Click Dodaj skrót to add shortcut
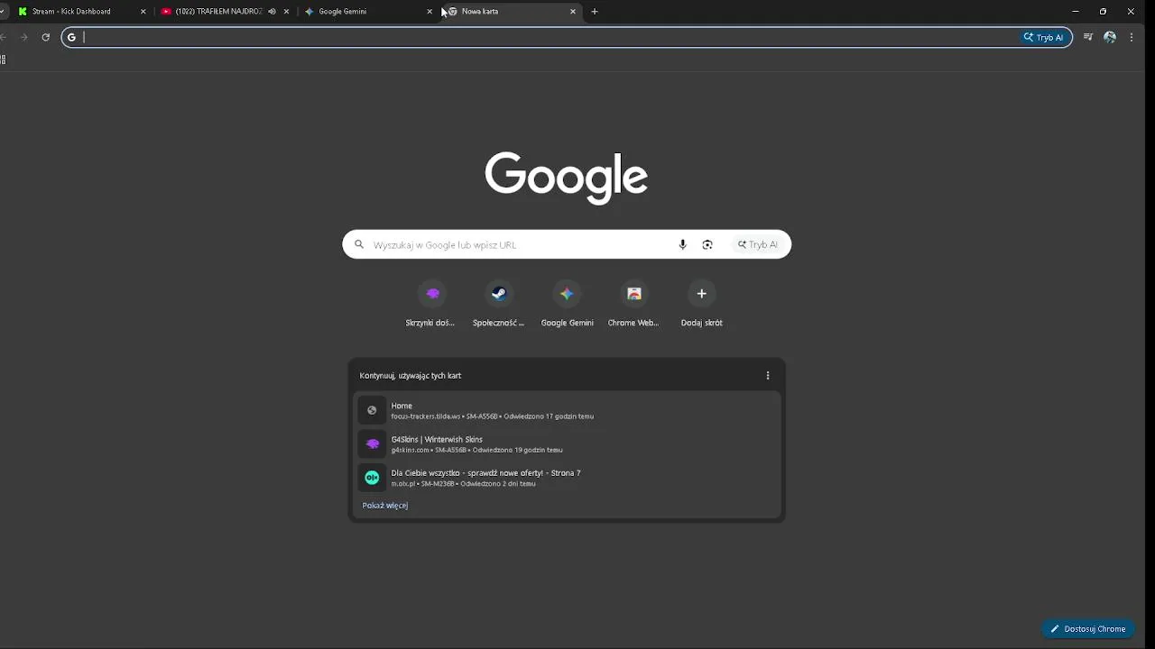 click(x=702, y=304)
